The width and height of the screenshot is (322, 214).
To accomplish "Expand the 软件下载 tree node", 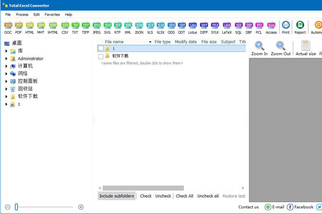I will point(6,96).
